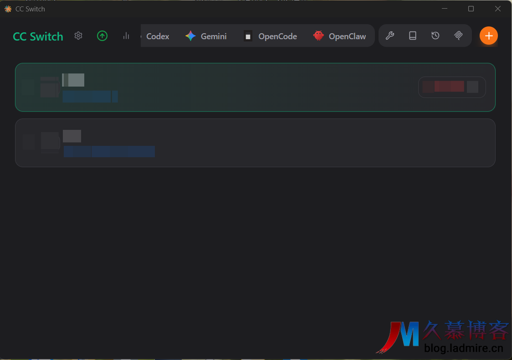
Task: Switch to the Gemini tab
Action: coord(206,36)
